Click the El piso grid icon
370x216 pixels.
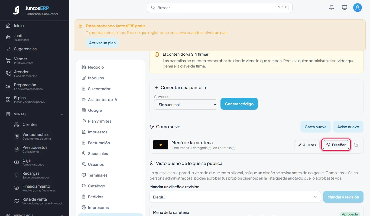[8, 100]
